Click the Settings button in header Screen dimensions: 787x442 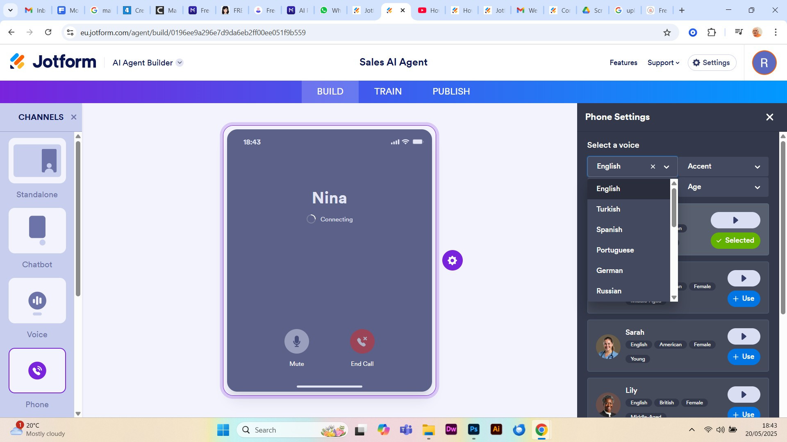(x=712, y=63)
